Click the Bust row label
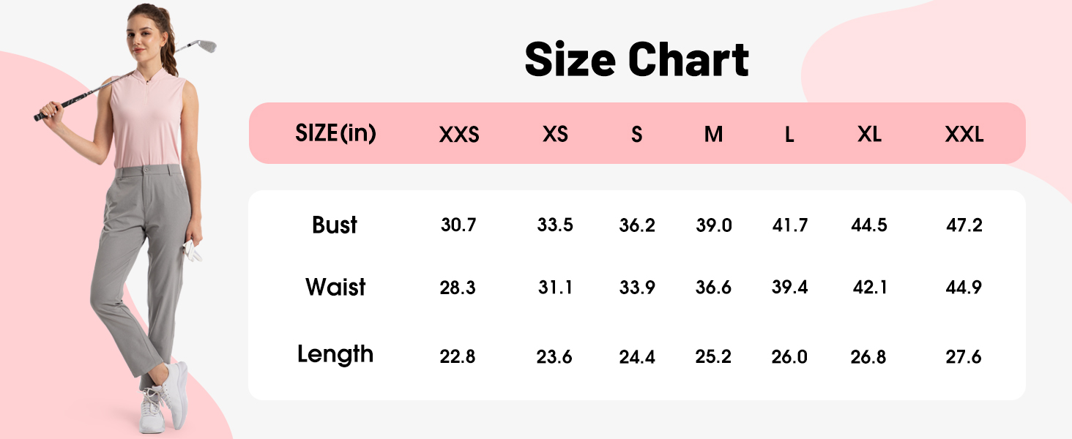 pyautogui.click(x=335, y=225)
